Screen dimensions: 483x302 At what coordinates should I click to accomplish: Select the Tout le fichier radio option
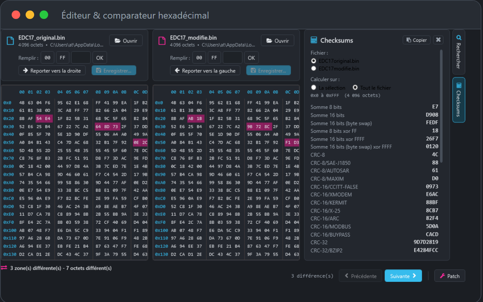point(355,88)
